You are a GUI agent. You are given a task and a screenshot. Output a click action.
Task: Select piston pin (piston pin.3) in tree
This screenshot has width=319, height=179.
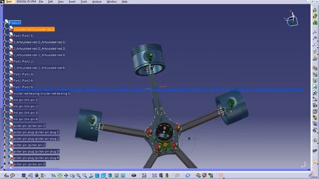click(29, 164)
